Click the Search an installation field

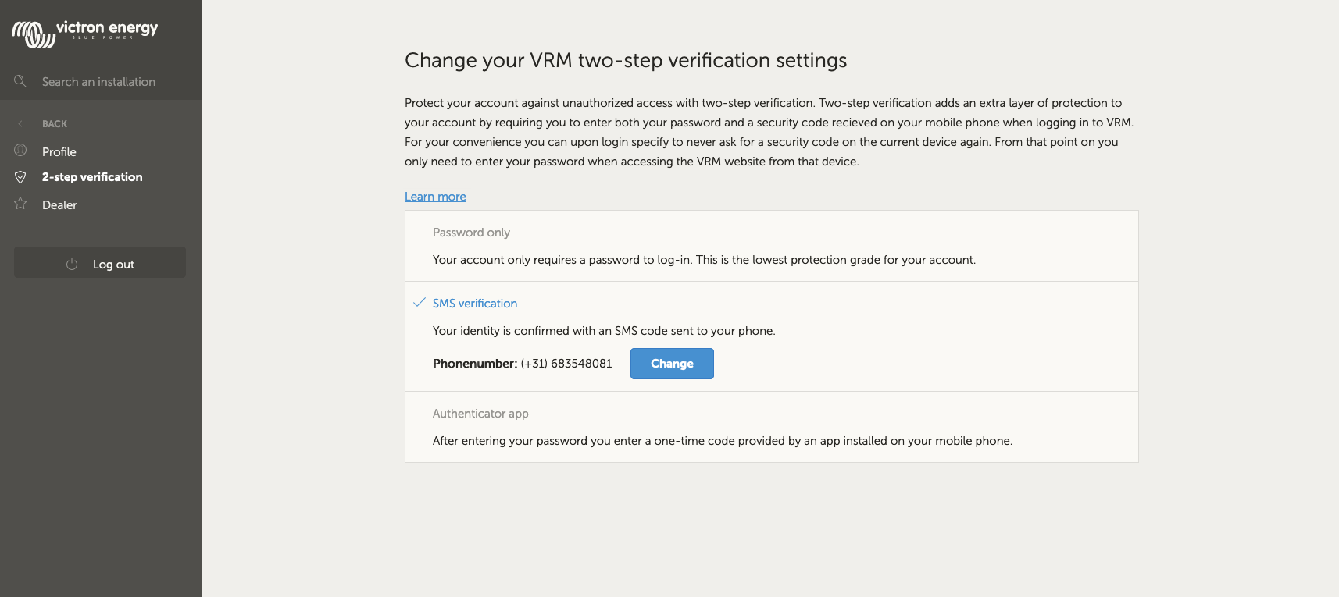pos(98,82)
